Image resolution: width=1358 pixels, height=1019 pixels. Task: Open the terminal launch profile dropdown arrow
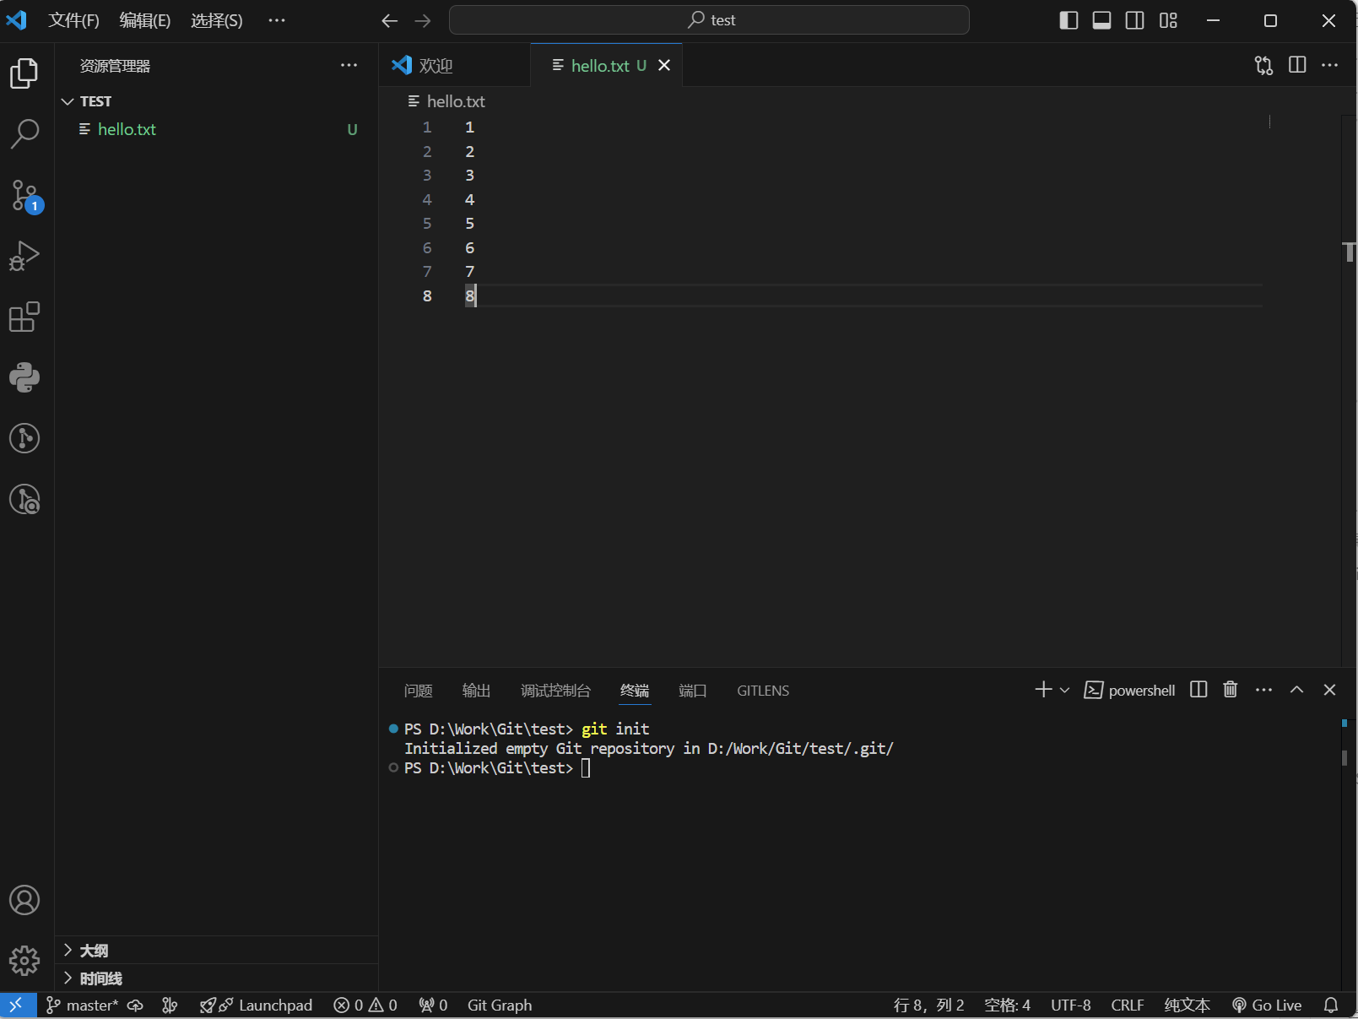[1064, 690]
